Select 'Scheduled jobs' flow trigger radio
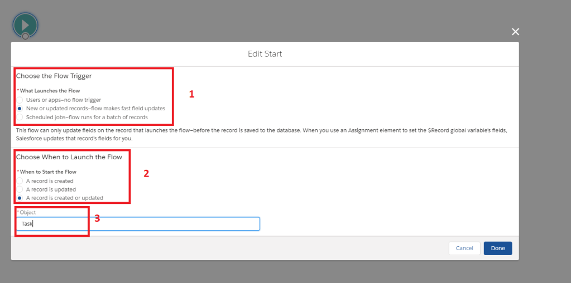Screen dimensions: 571x283 [x=20, y=117]
